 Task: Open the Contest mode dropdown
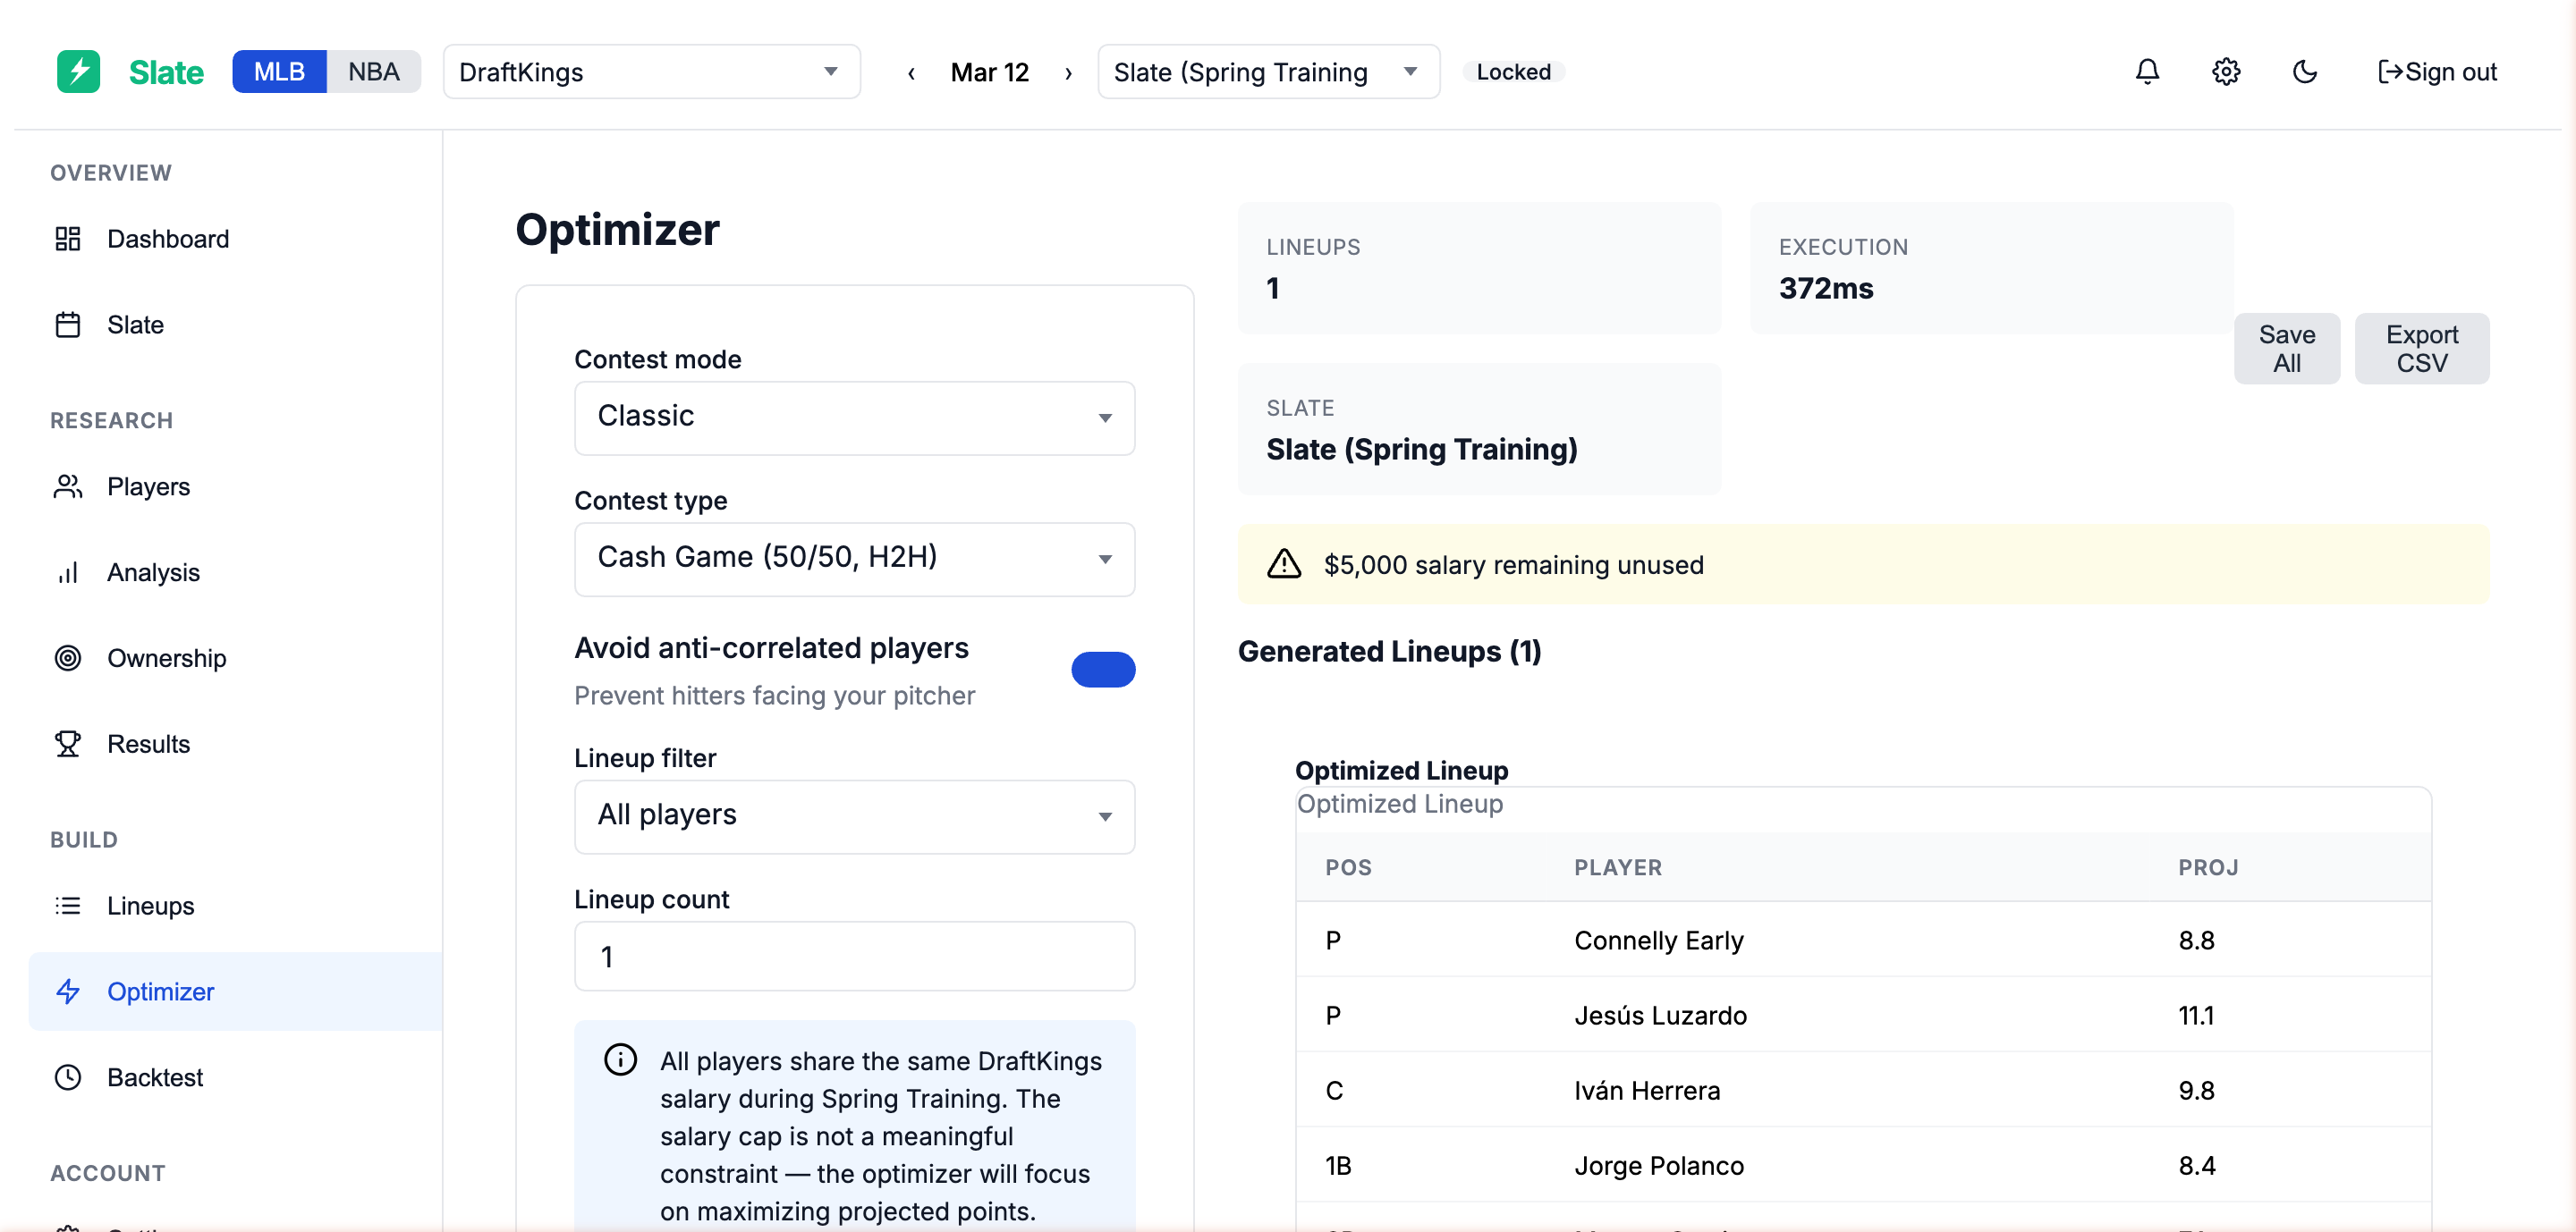coord(854,418)
